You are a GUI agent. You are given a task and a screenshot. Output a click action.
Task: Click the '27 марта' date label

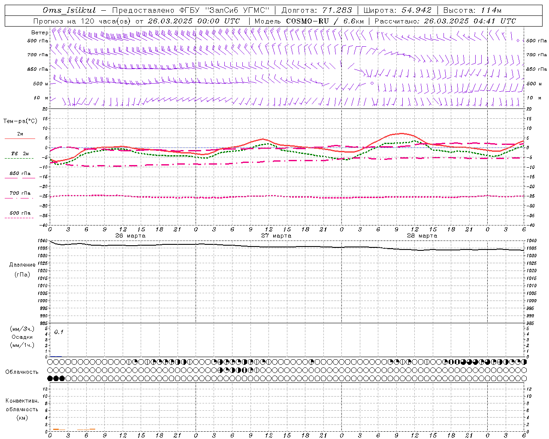276,235
